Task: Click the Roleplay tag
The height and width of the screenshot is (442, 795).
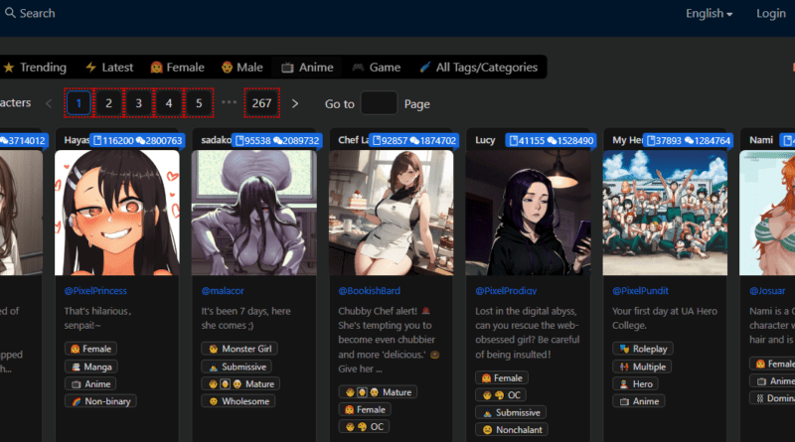Action: pos(643,349)
